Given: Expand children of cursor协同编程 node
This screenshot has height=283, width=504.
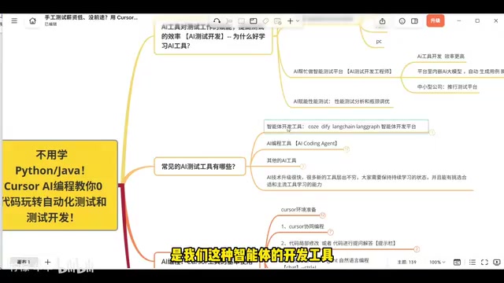Looking at the screenshot, I should (x=331, y=232).
